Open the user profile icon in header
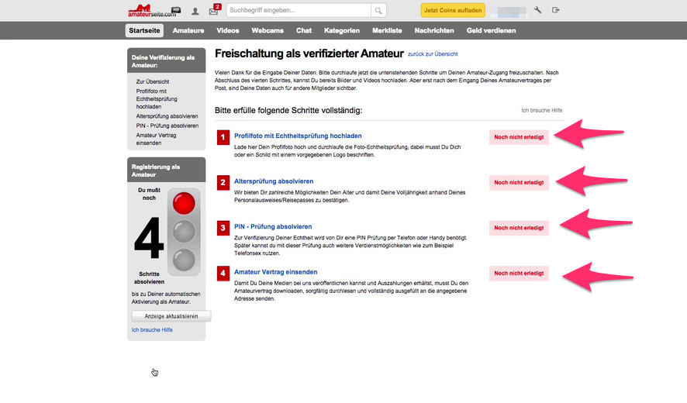 point(195,11)
